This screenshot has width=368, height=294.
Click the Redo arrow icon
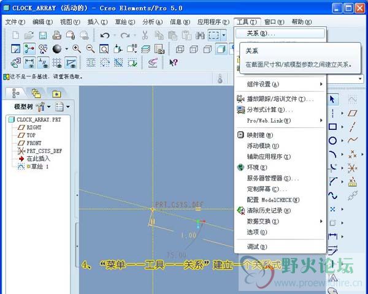pyautogui.click(x=125, y=36)
